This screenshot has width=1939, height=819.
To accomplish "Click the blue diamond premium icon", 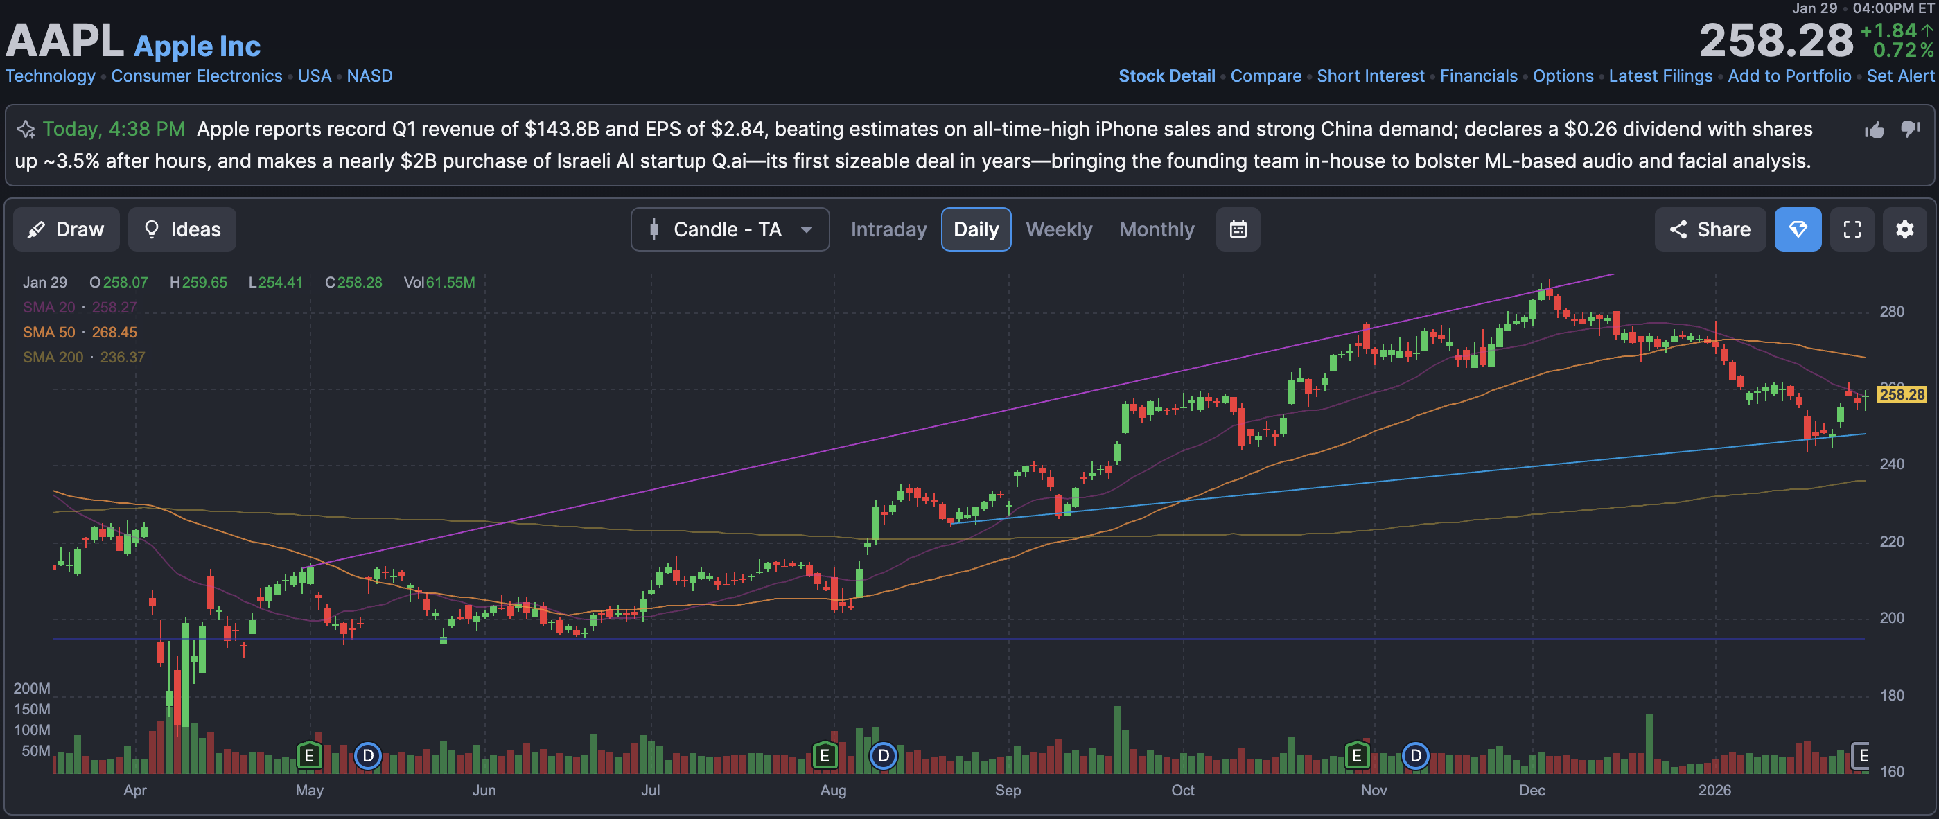I will [x=1798, y=229].
